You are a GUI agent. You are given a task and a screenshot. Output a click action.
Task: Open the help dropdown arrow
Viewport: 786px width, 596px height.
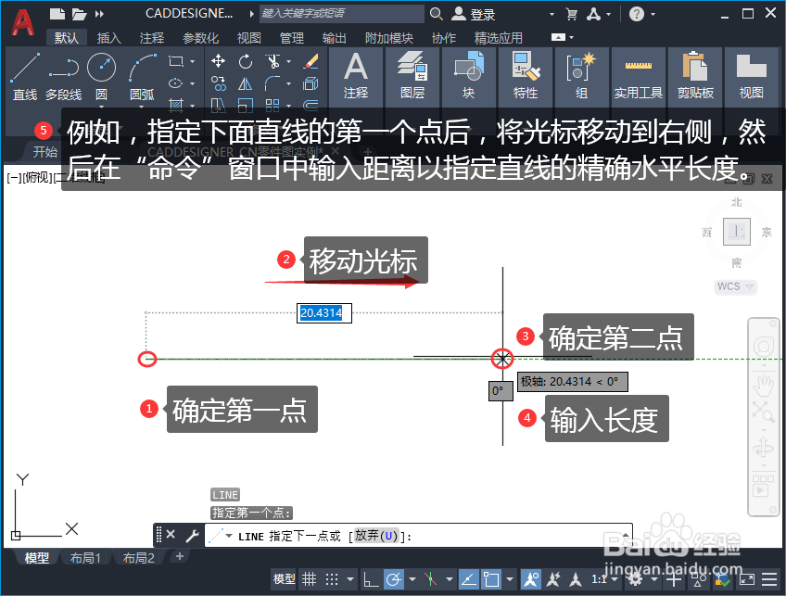coord(653,14)
